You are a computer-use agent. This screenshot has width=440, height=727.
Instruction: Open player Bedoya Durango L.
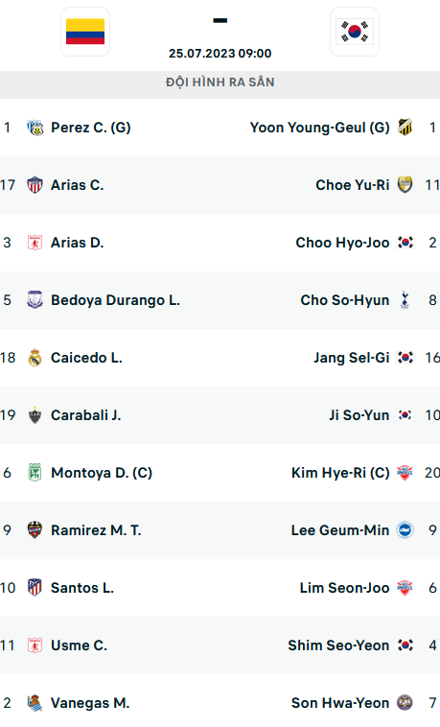tap(115, 300)
